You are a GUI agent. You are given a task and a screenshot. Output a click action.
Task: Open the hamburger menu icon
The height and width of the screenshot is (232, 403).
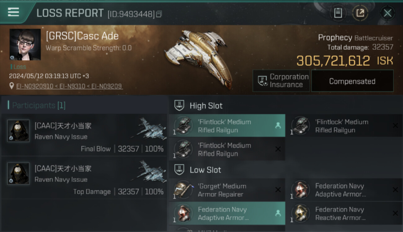[x=13, y=12]
